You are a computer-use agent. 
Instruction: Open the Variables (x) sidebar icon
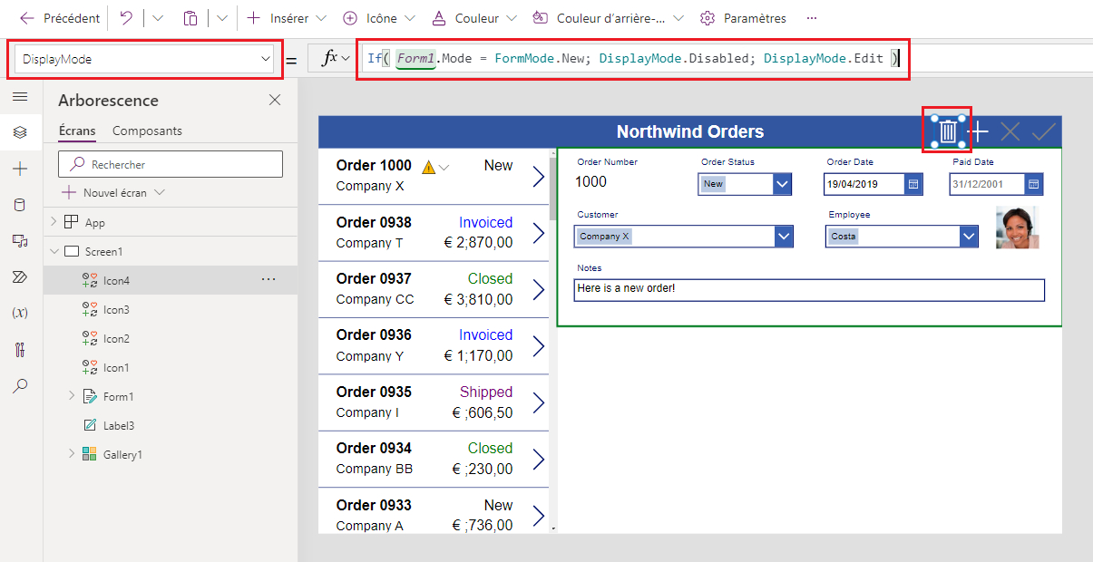point(20,313)
